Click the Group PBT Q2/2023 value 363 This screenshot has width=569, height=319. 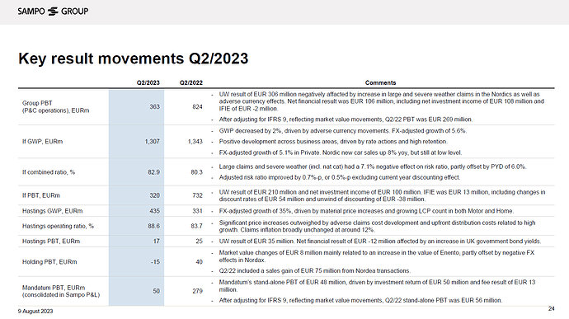154,106
